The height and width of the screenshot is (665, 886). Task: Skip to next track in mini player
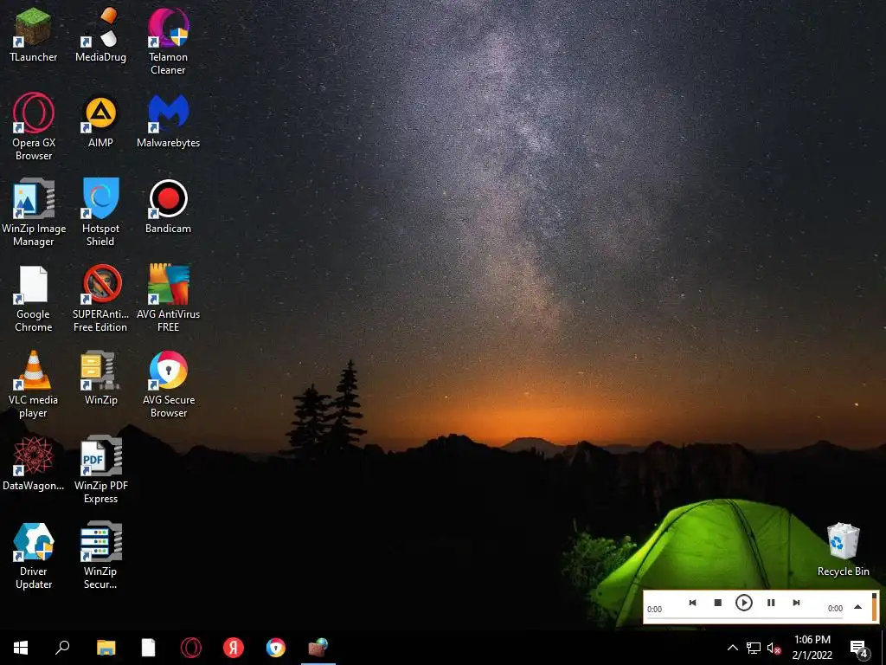[x=796, y=603]
